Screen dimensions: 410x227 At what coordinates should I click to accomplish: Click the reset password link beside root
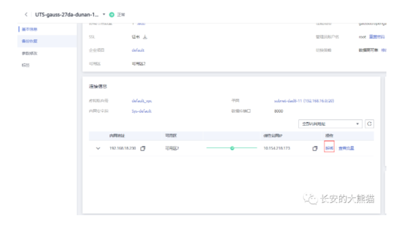coord(377,37)
